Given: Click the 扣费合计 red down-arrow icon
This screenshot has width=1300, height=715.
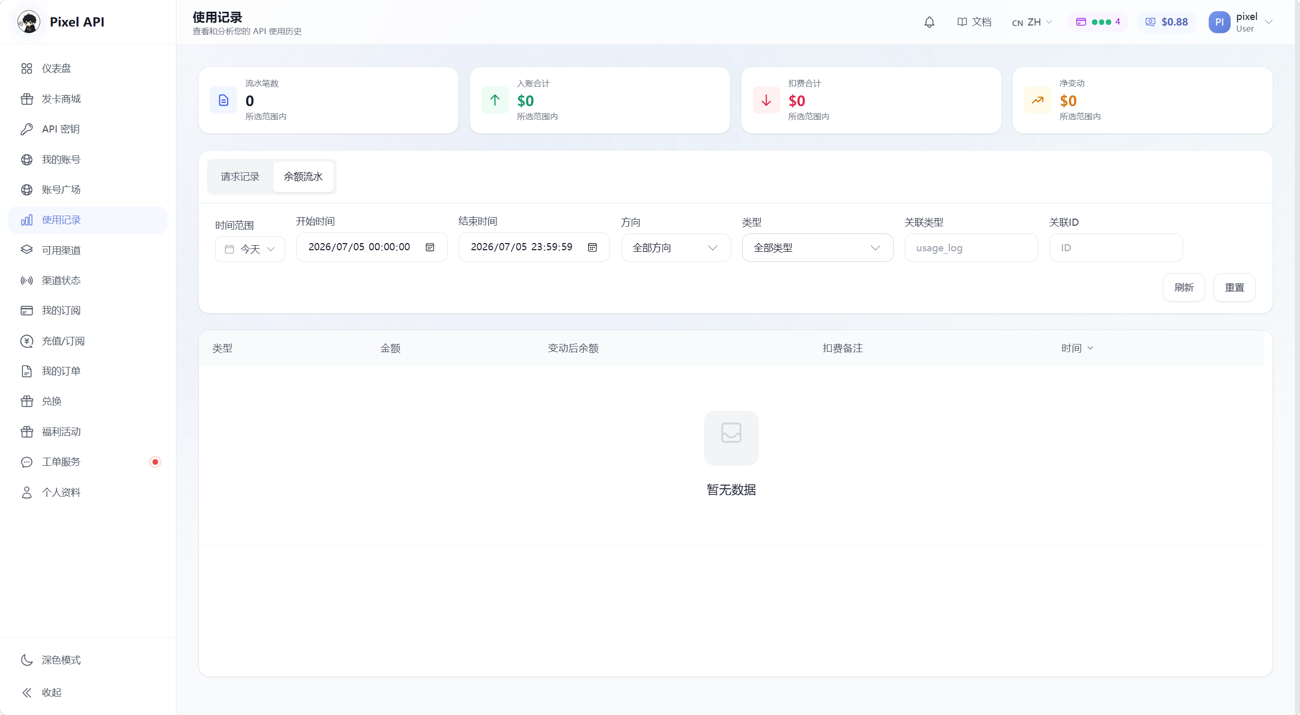Looking at the screenshot, I should [x=766, y=100].
